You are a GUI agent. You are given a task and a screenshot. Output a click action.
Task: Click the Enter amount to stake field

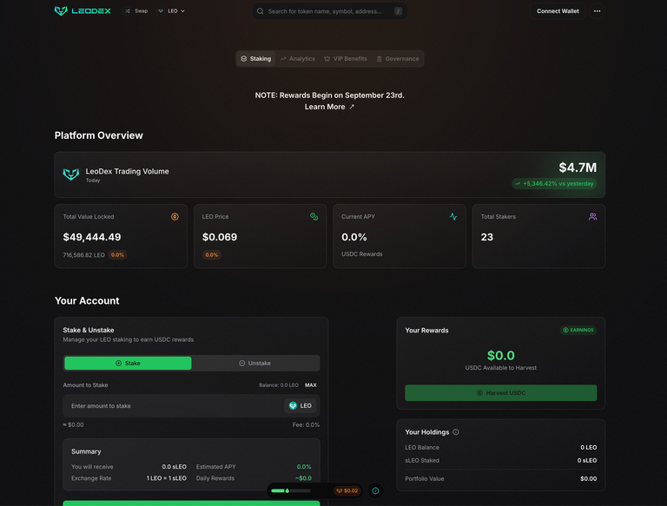click(174, 405)
